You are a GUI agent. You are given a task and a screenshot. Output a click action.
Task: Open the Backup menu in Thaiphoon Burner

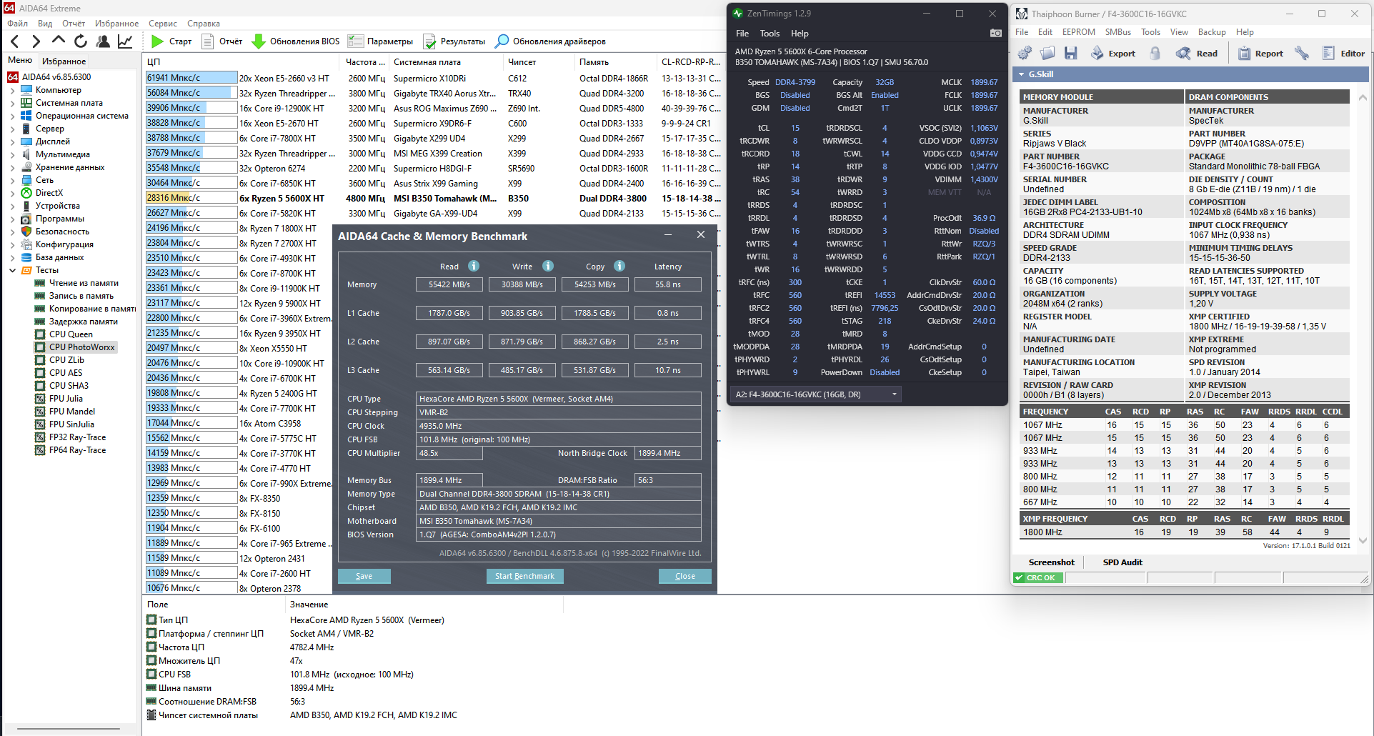point(1212,32)
